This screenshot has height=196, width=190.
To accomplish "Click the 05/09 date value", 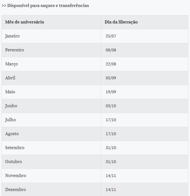I will [x=111, y=78].
